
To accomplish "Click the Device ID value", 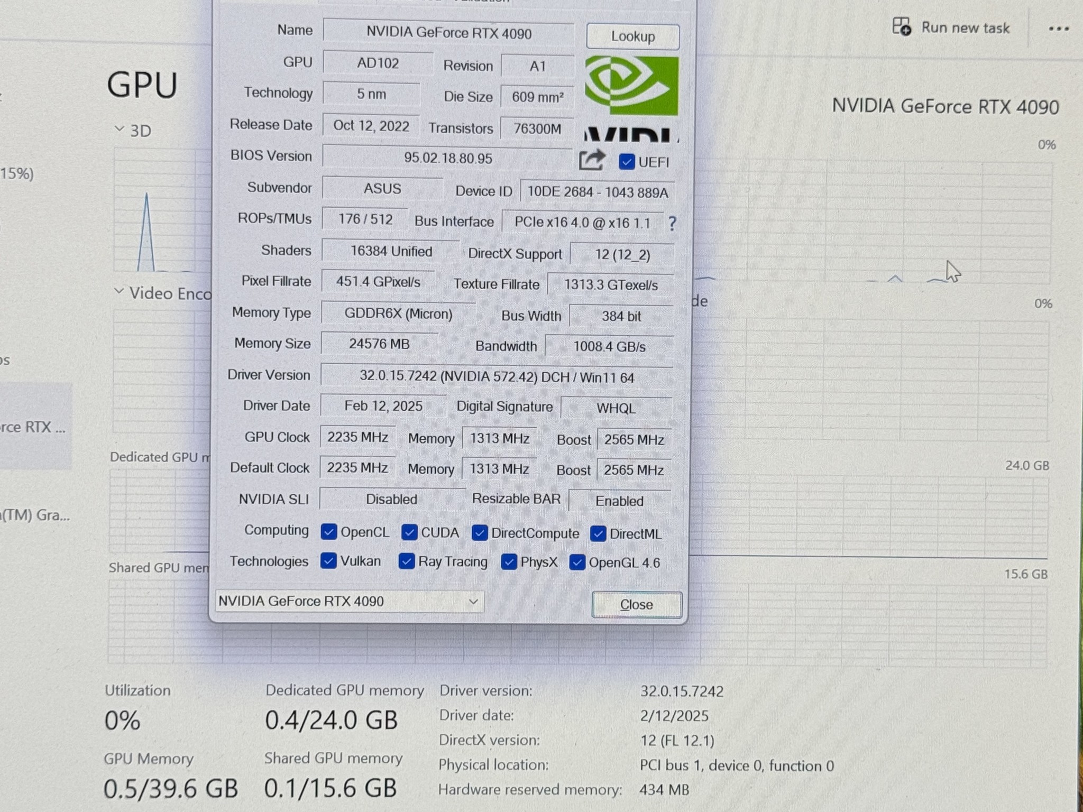I will [x=597, y=192].
